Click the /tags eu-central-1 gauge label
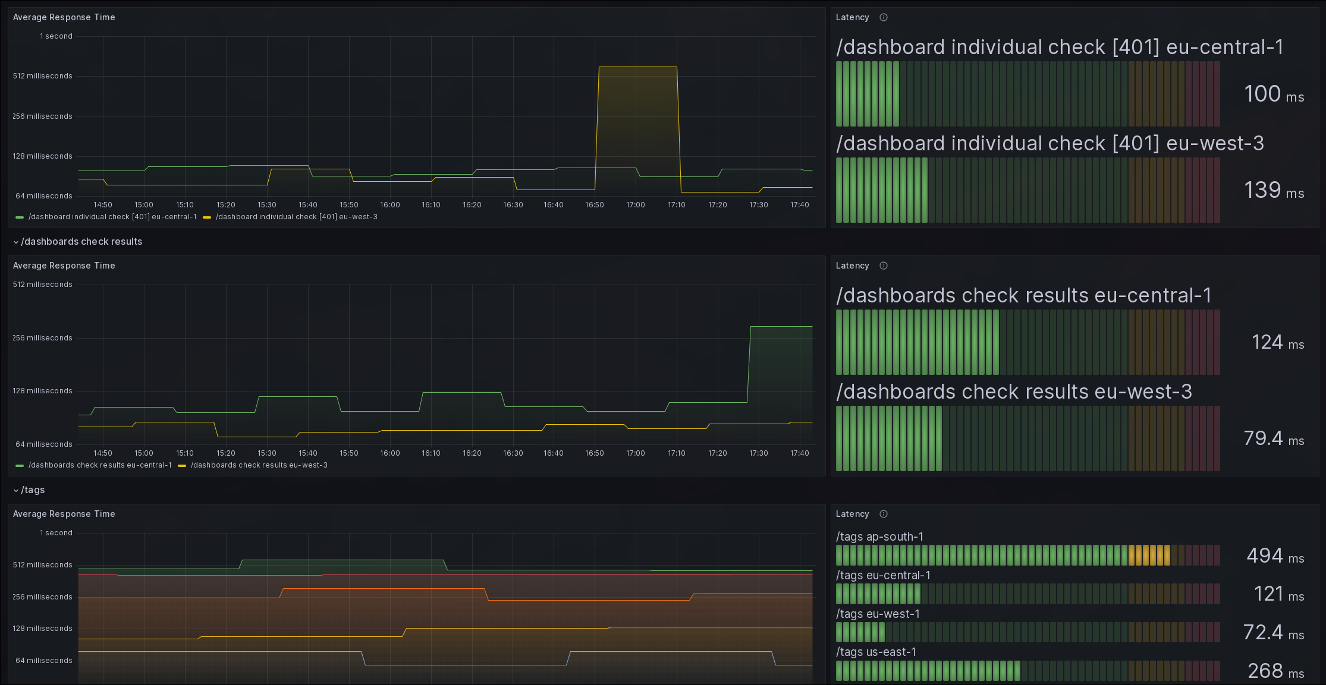The image size is (1326, 685). tap(883, 575)
